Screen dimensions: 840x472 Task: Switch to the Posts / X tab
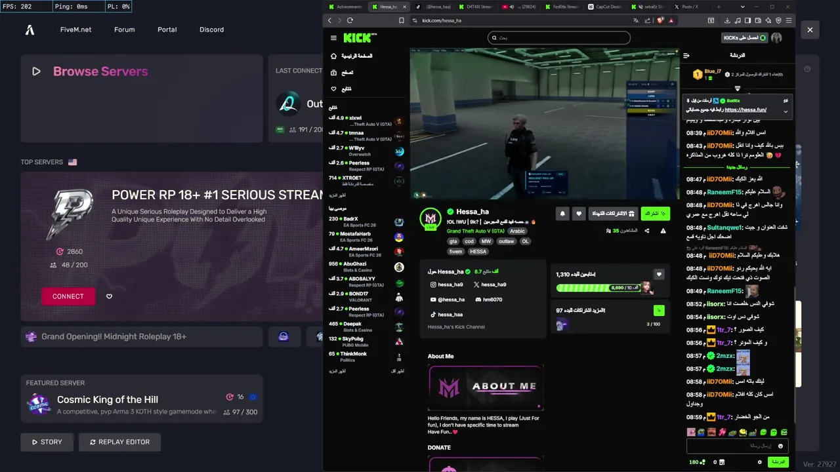(690, 7)
